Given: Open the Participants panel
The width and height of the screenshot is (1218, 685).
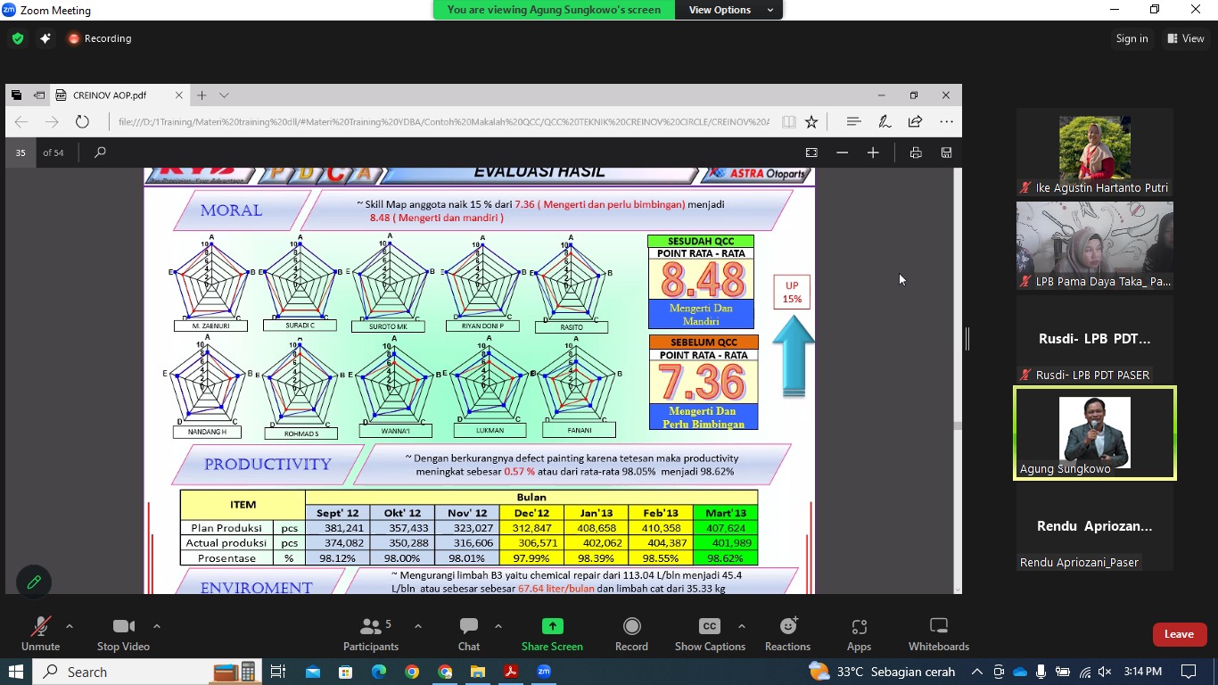Looking at the screenshot, I should [370, 634].
